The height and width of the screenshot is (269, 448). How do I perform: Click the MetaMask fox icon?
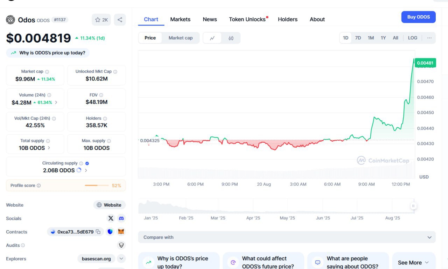(121, 232)
